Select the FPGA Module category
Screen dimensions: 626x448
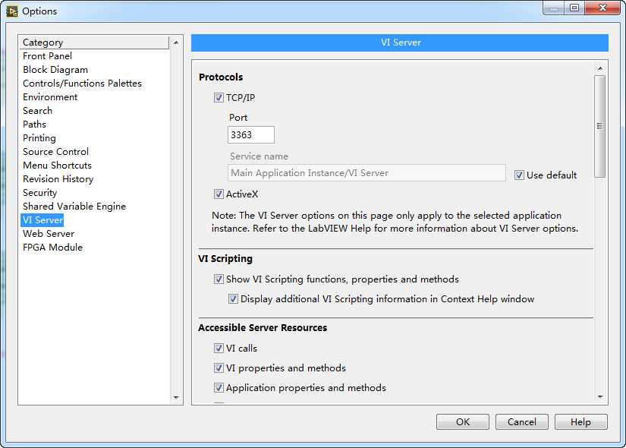(52, 247)
